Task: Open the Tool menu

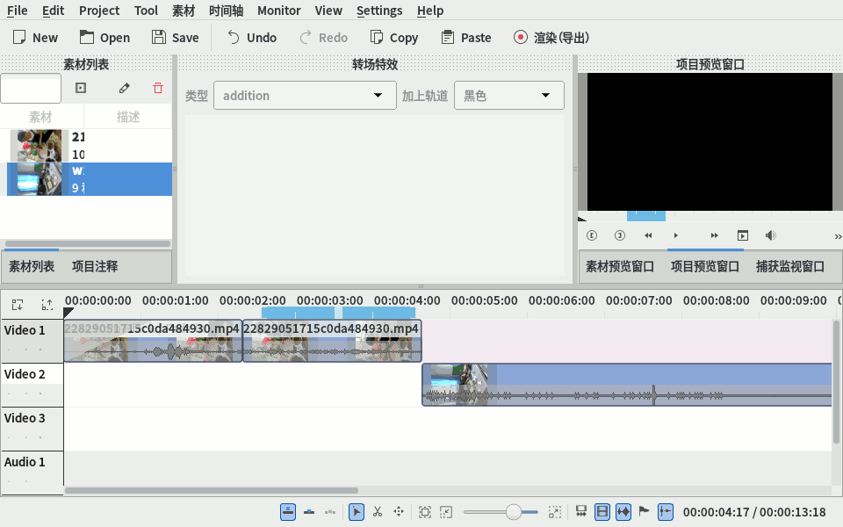Action: (146, 11)
